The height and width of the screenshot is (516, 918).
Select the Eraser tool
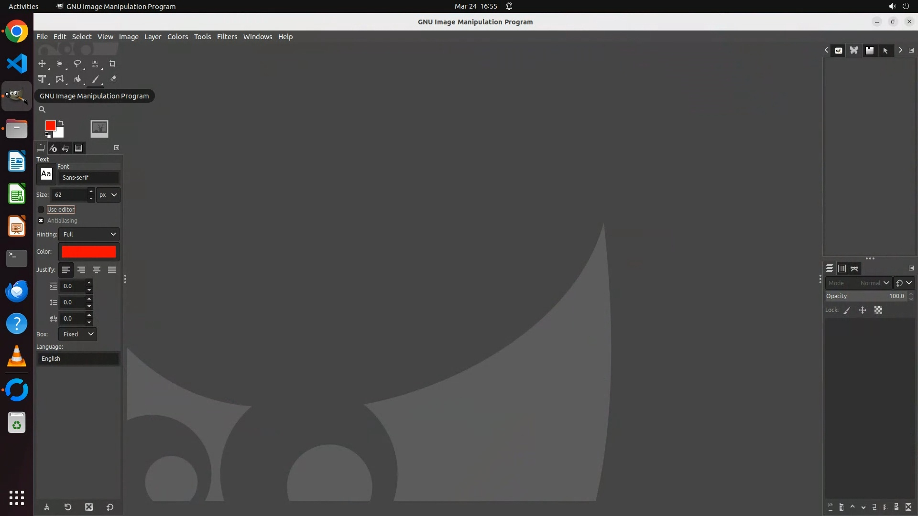tap(113, 79)
